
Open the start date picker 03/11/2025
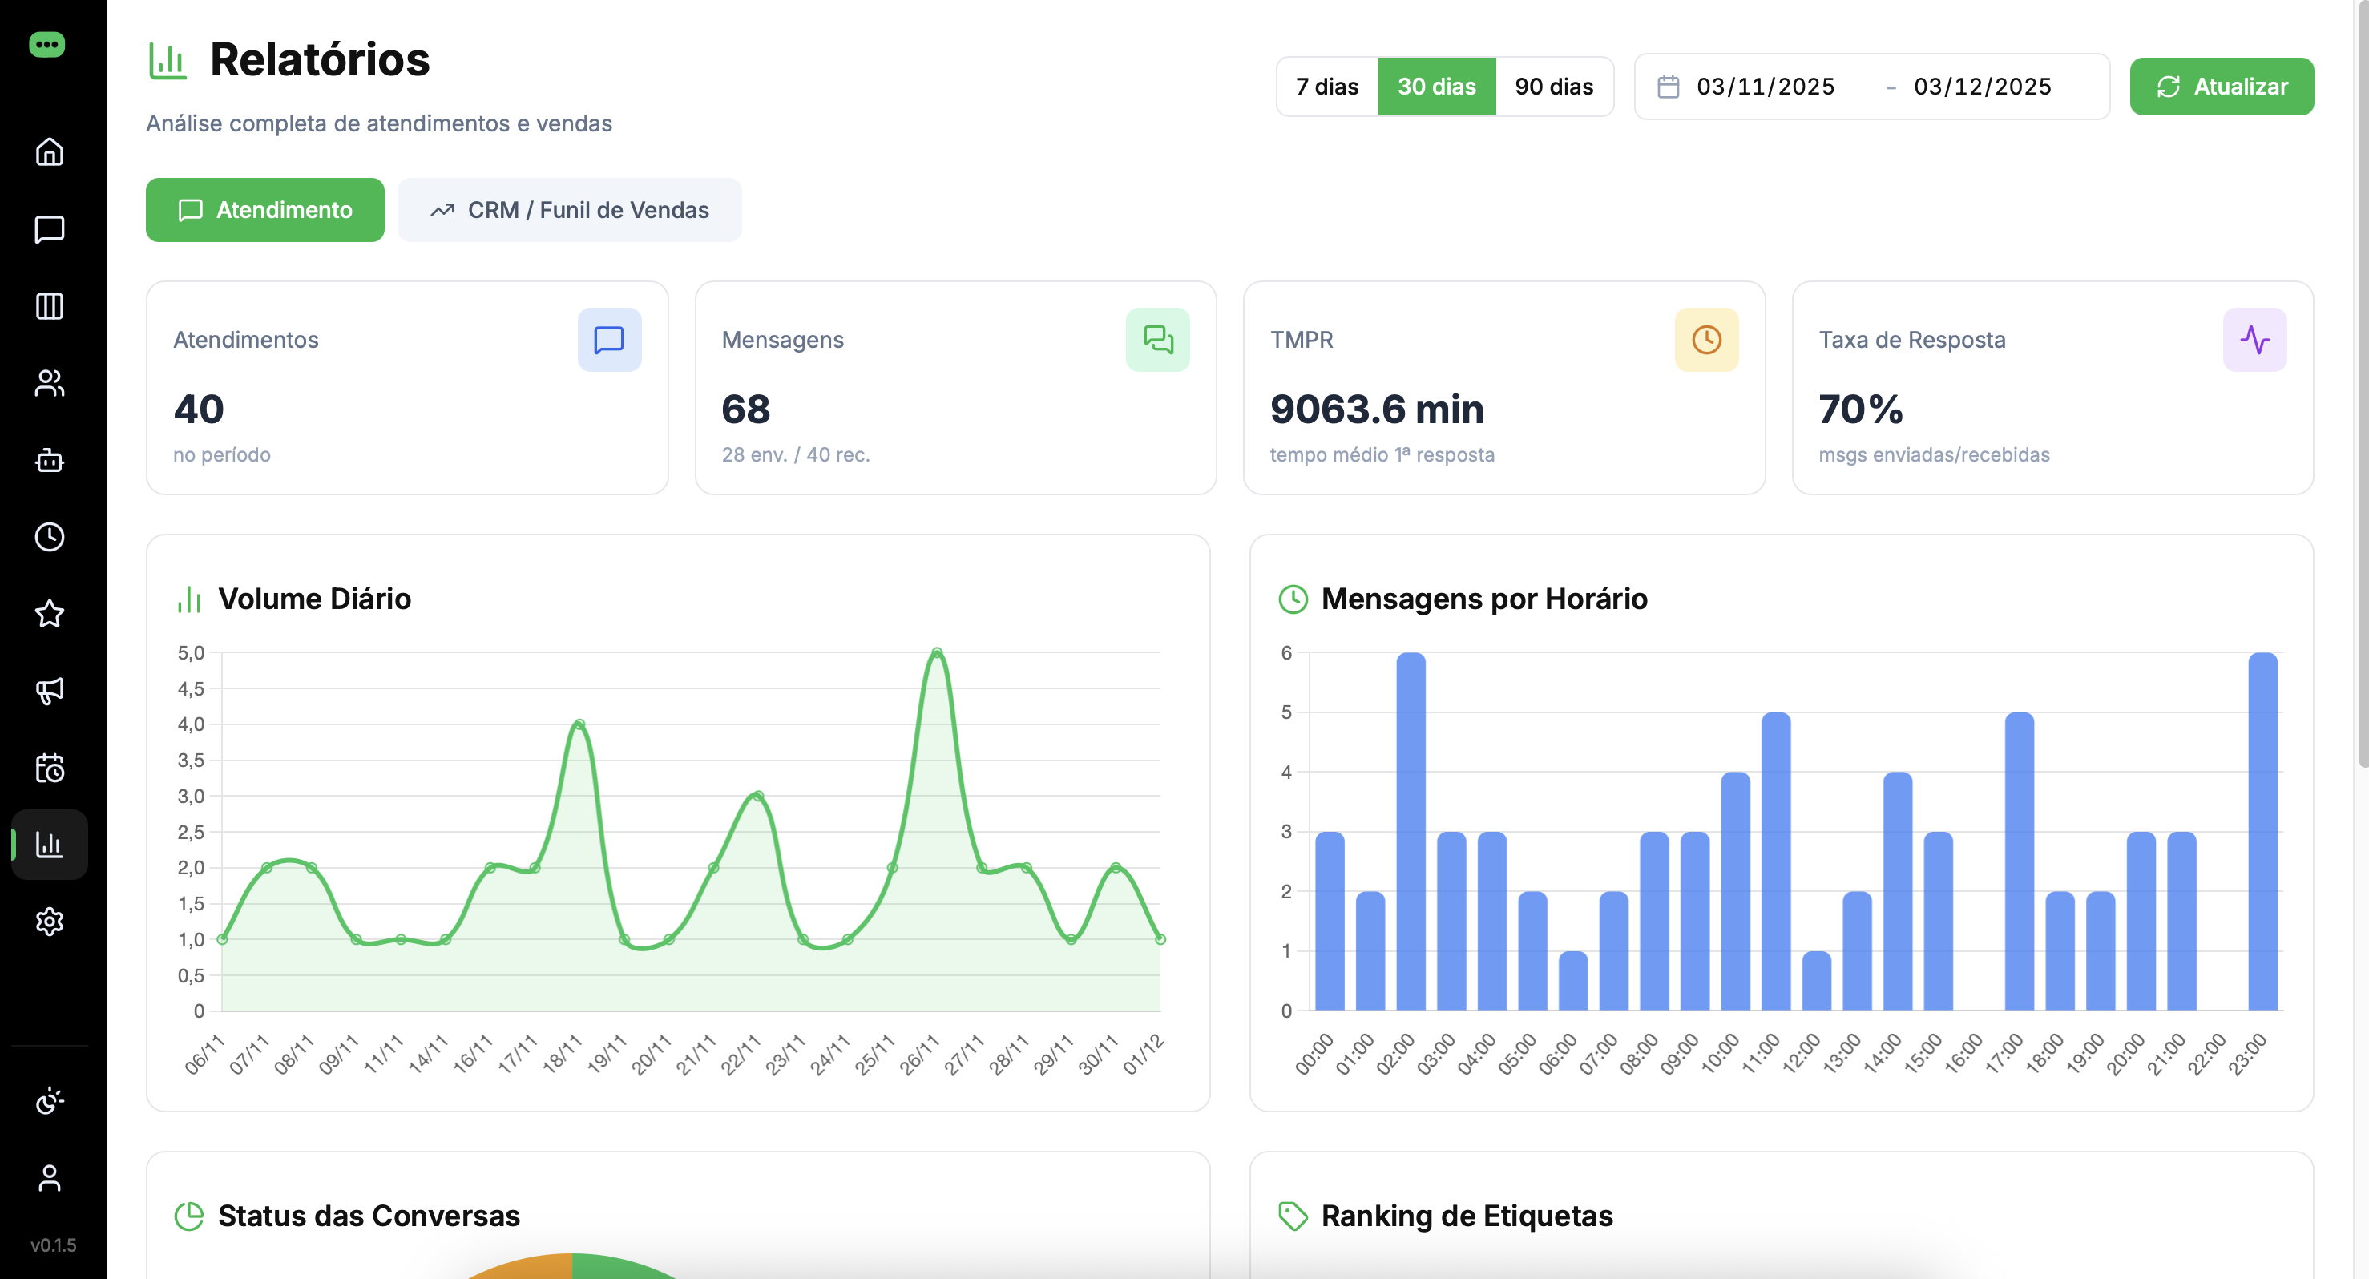coord(1765,87)
